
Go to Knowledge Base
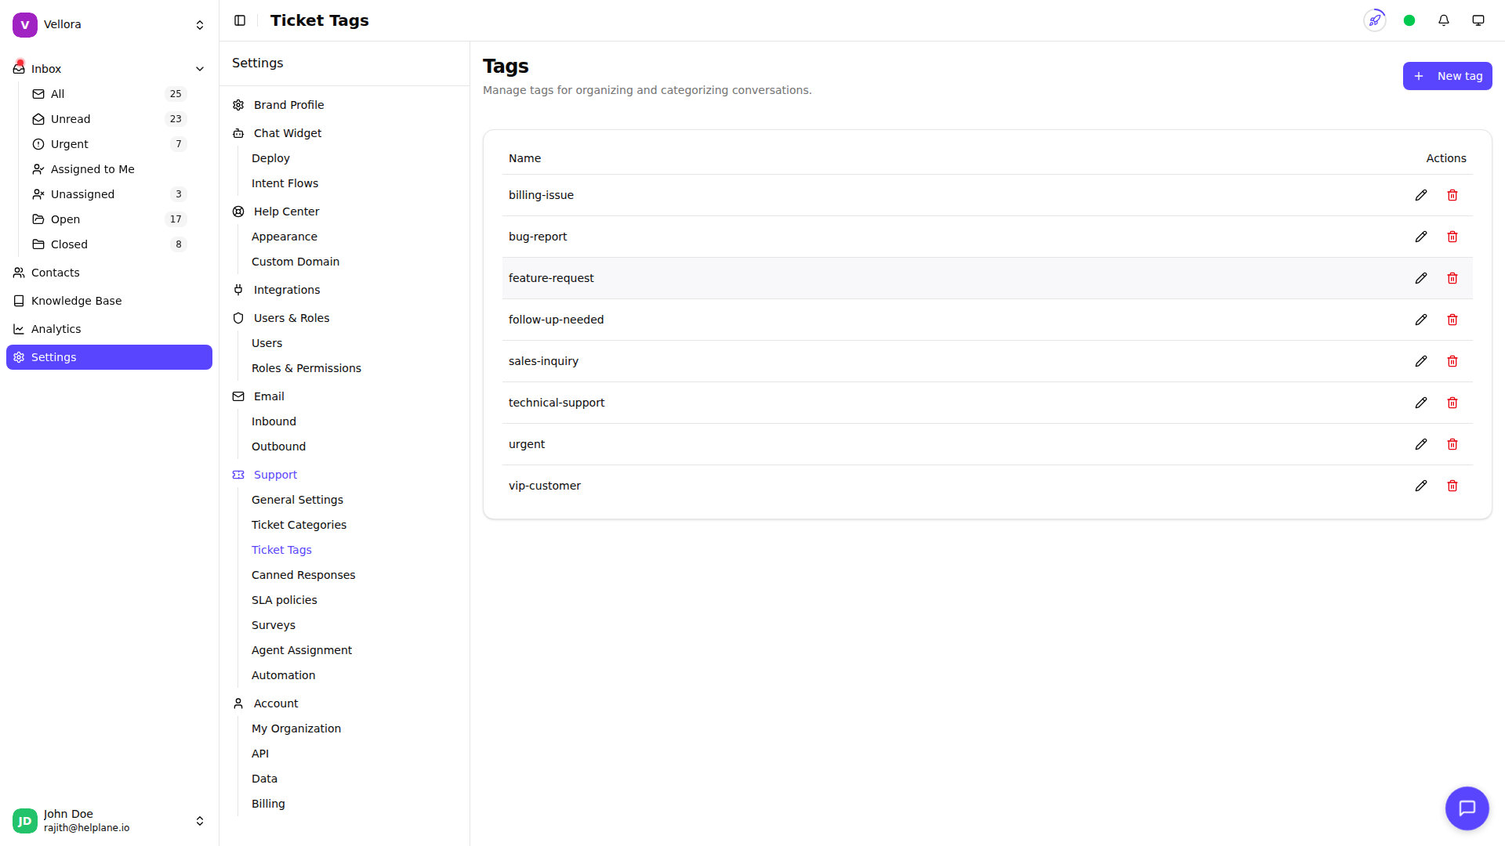109,301
